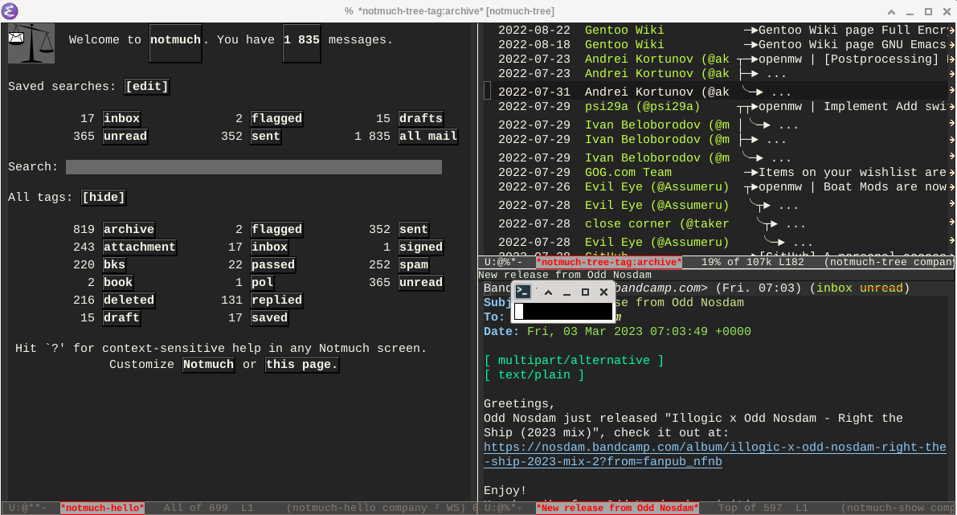Image resolution: width=957 pixels, height=515 pixels.
Task: Roll up the small floating window
Action: click(x=548, y=292)
